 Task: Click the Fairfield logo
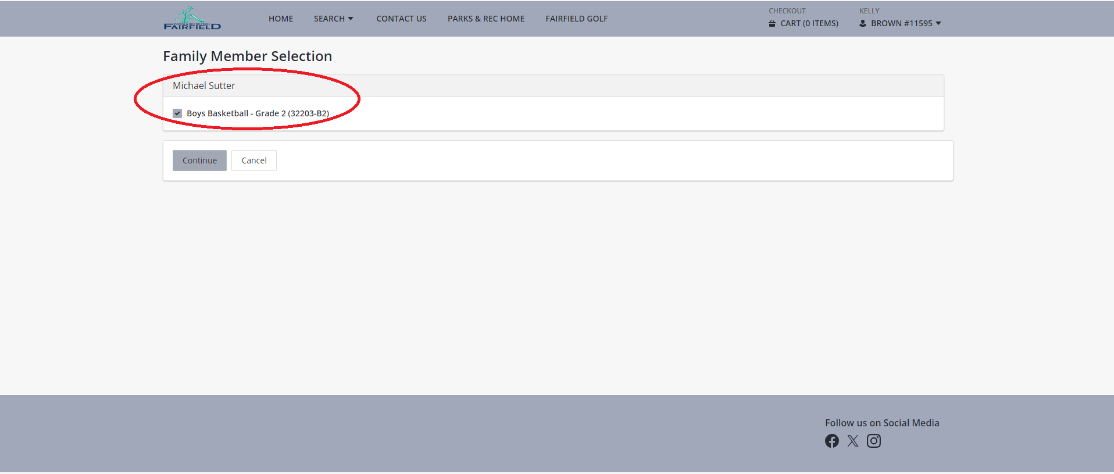pyautogui.click(x=192, y=19)
